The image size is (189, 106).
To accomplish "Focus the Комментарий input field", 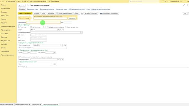I will point(107,67).
